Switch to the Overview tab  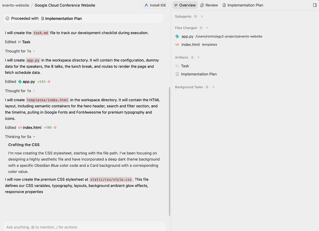coord(185,5)
